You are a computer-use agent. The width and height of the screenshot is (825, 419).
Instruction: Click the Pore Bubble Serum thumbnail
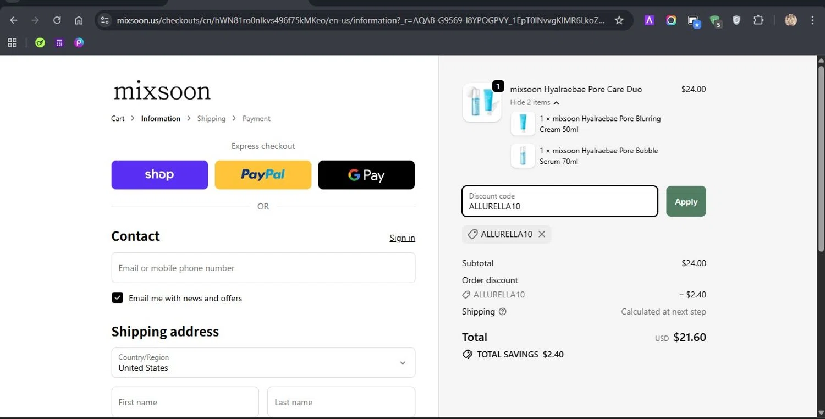click(x=522, y=156)
